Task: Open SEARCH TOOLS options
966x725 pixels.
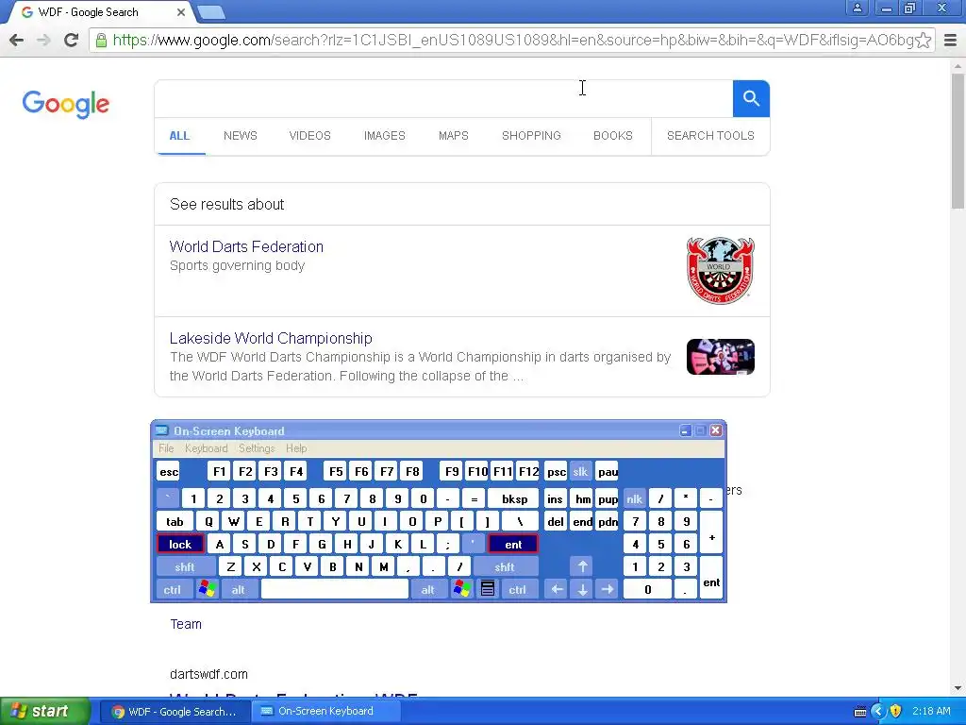Action: (x=710, y=136)
